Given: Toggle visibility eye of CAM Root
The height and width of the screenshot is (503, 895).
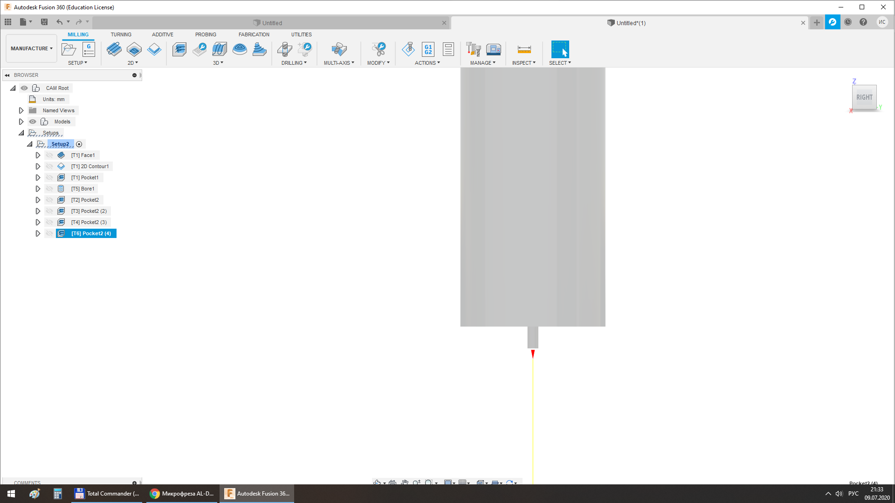Looking at the screenshot, I should pos(24,88).
